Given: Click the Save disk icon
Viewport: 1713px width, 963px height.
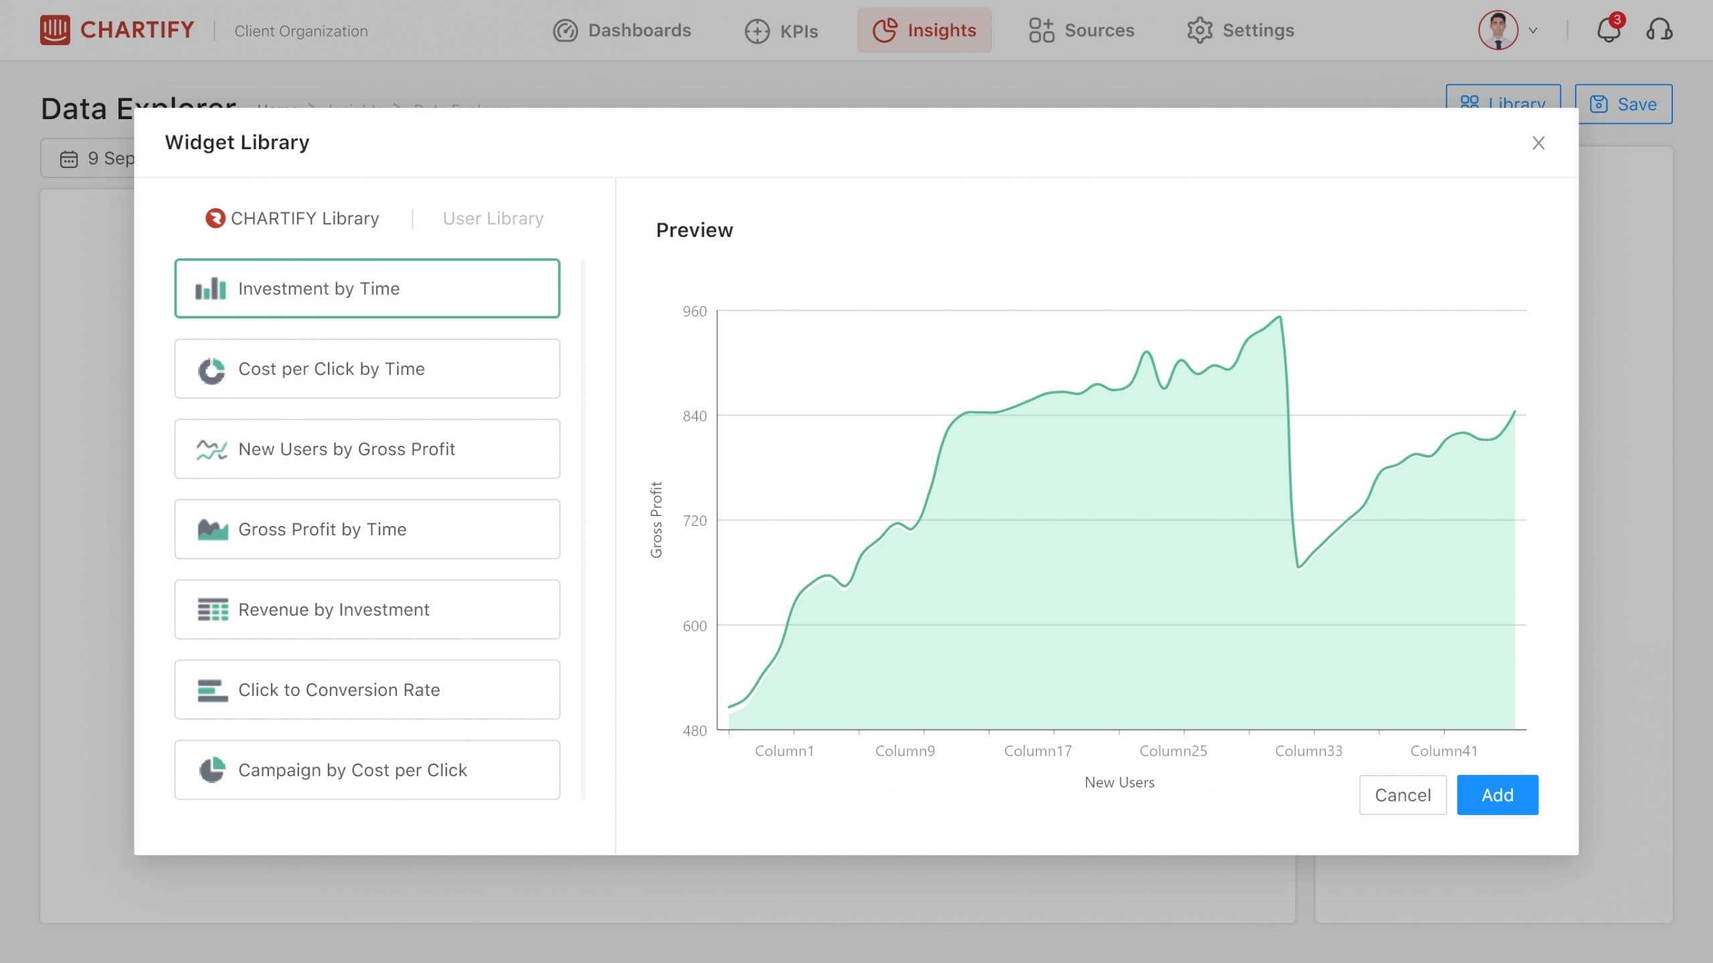Looking at the screenshot, I should point(1599,104).
